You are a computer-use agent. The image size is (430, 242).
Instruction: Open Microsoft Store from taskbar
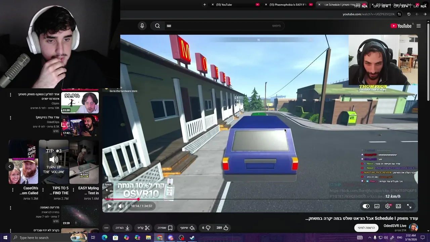pyautogui.click(x=116, y=238)
